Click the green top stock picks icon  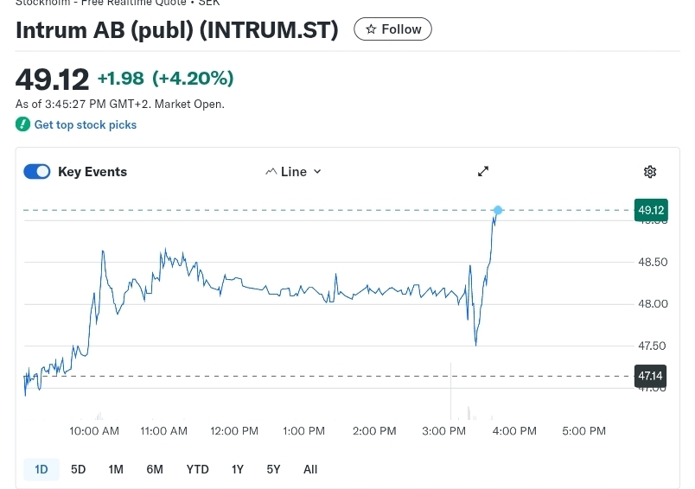pyautogui.click(x=22, y=124)
